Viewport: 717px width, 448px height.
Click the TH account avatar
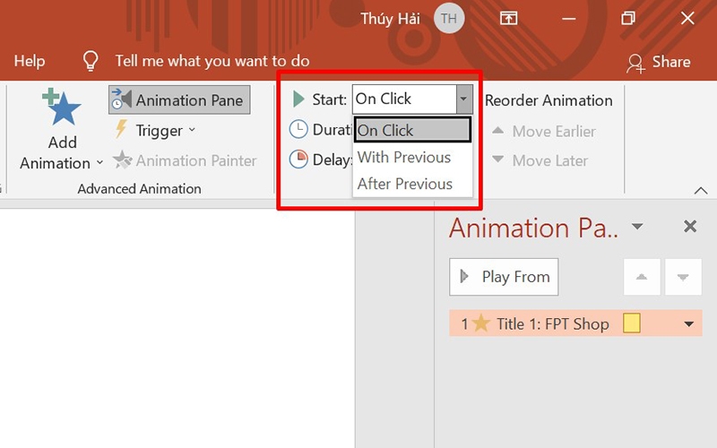click(449, 18)
